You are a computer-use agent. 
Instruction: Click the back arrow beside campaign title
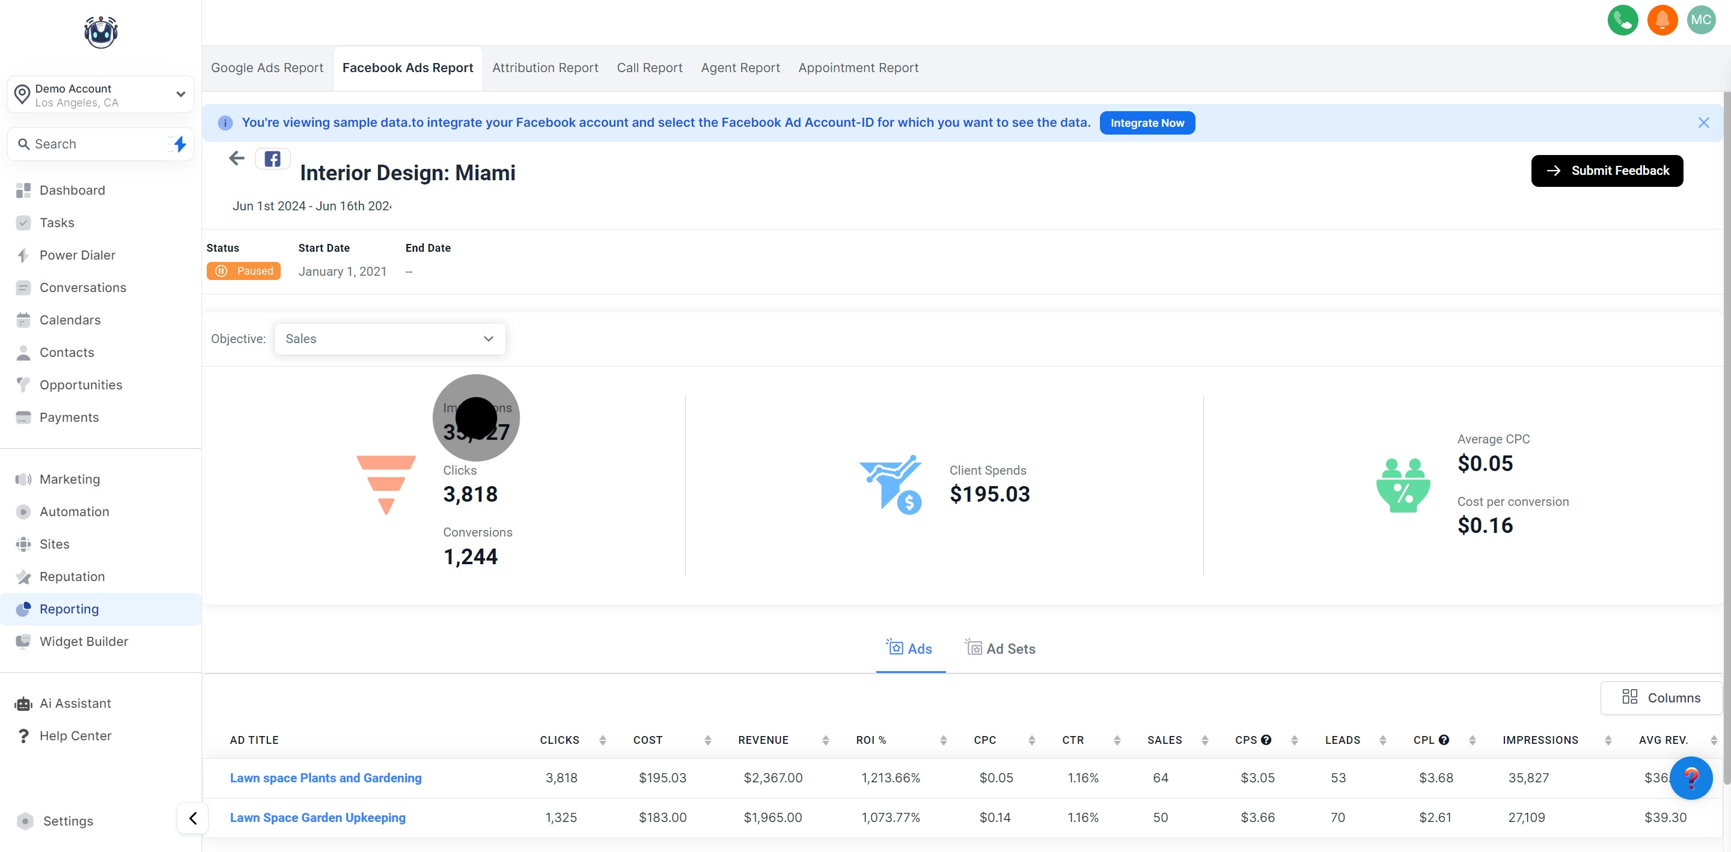[x=237, y=159]
